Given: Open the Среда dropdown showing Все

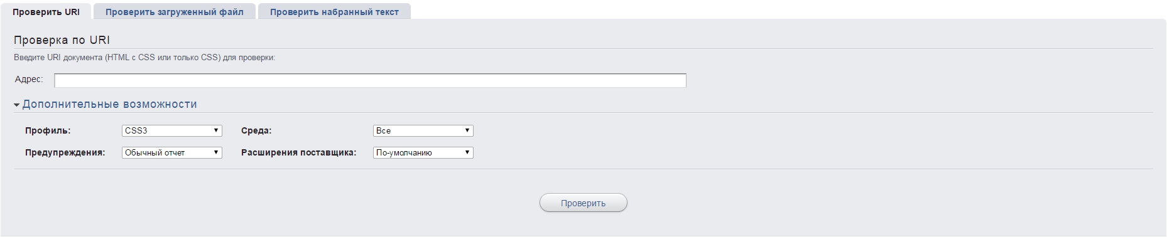Looking at the screenshot, I should [423, 130].
